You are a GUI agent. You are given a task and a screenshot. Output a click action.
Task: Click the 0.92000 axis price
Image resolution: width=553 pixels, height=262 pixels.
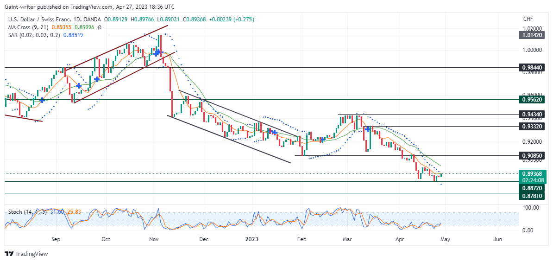click(x=532, y=141)
